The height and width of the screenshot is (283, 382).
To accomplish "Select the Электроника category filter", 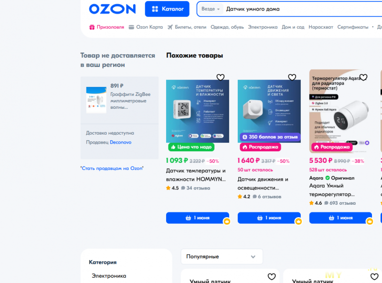I will click(109, 276).
